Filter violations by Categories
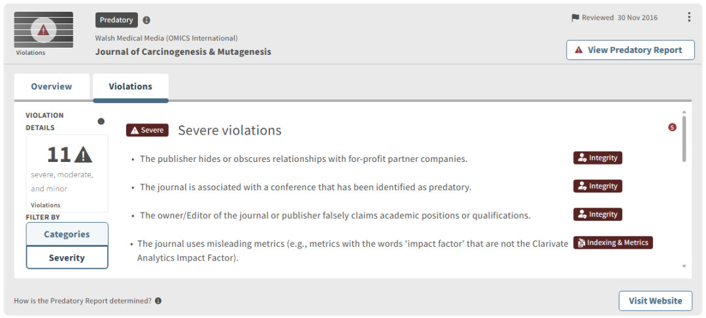This screenshot has height=318, width=706. 67,234
